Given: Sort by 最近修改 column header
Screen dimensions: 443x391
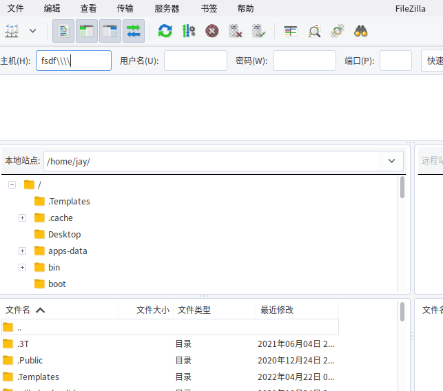Looking at the screenshot, I should click(297, 310).
